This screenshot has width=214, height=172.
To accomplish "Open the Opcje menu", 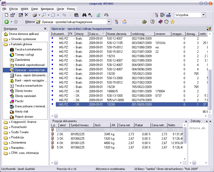I will click(60, 9).
